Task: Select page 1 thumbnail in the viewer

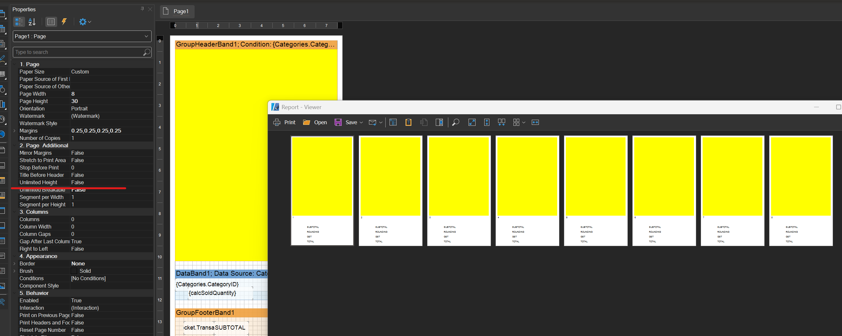Action: click(322, 190)
